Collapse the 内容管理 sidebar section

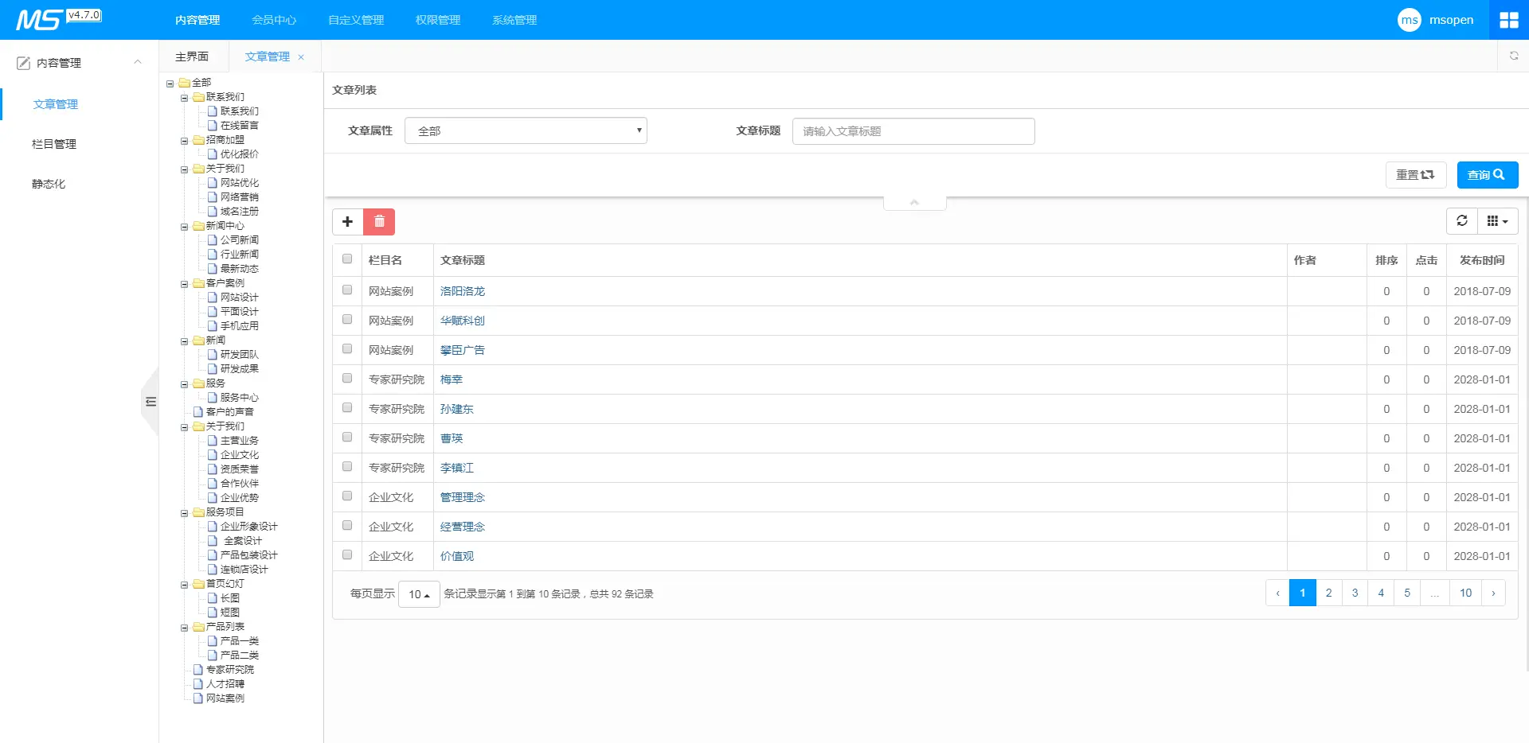[138, 62]
